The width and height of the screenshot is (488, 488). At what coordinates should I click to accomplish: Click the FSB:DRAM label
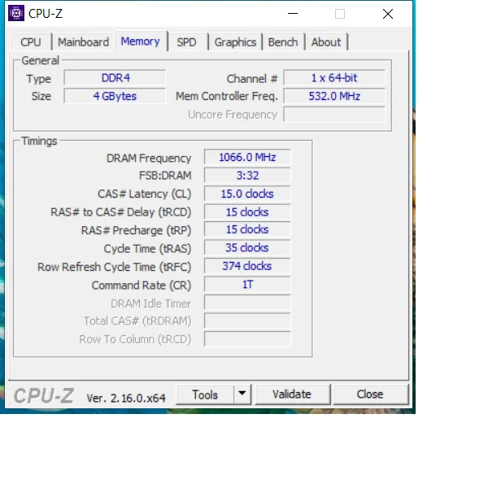pyautogui.click(x=165, y=176)
